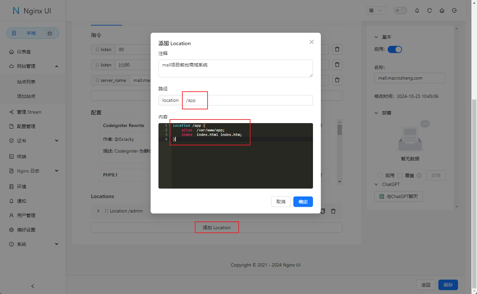Open the language selector dropdown
The height and width of the screenshot is (294, 477).
(376, 10)
